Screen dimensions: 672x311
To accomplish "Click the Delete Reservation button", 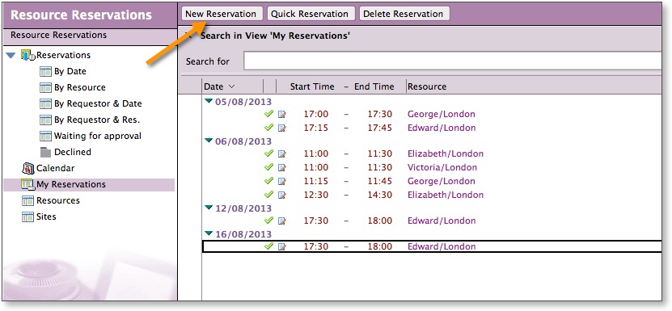I will pos(404,14).
